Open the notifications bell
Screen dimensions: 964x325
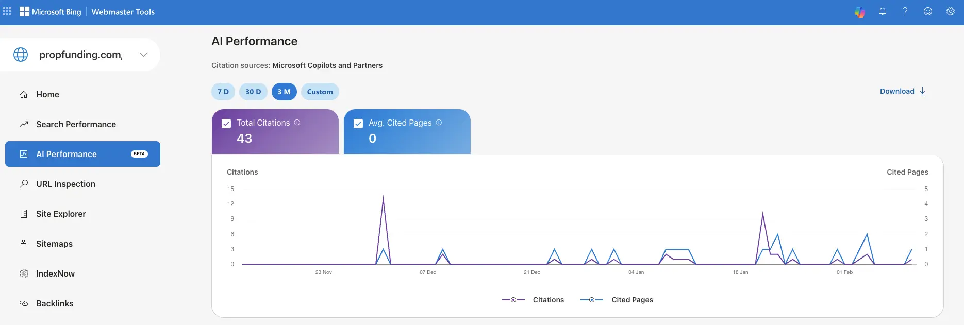[x=883, y=11]
